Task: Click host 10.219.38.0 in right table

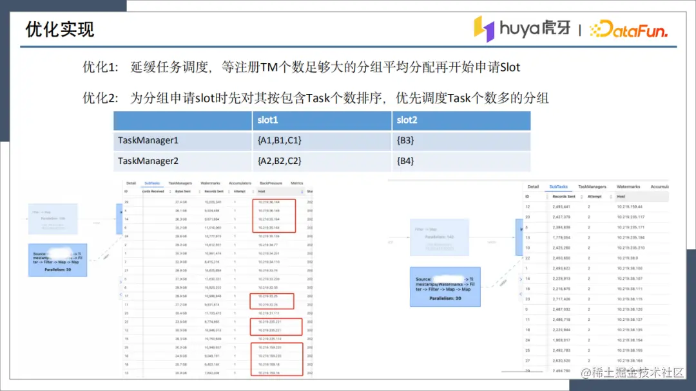Action: click(627, 258)
